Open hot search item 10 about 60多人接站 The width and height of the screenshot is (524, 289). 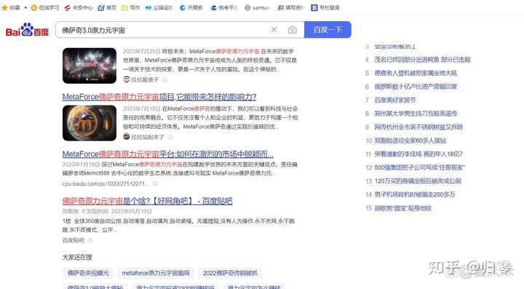tap(410, 140)
